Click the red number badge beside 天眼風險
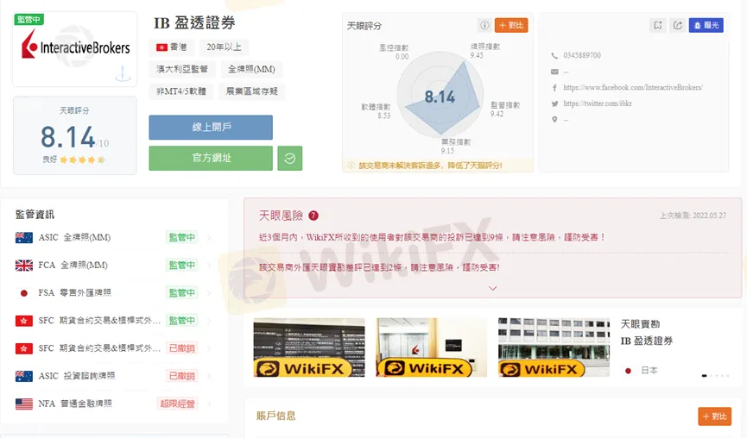Screen dimensions: 747x438 coord(313,216)
